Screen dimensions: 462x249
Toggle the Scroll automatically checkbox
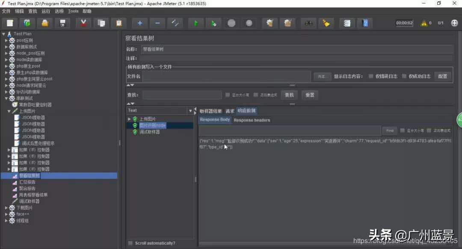130,243
